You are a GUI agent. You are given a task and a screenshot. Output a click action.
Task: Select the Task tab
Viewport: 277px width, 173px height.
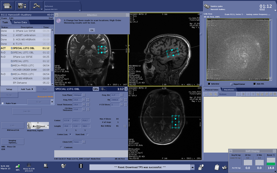pyautogui.click(x=5, y=22)
